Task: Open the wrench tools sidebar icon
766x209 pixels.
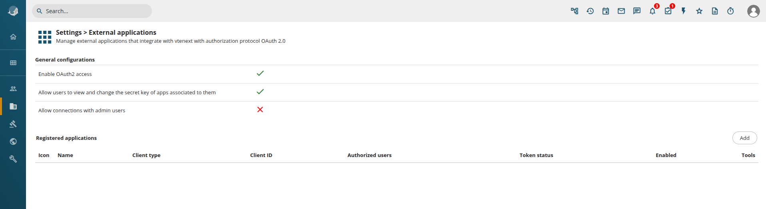Action: pos(13,159)
